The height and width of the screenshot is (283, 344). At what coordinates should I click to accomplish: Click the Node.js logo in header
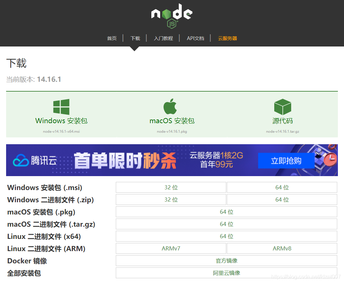172,16
